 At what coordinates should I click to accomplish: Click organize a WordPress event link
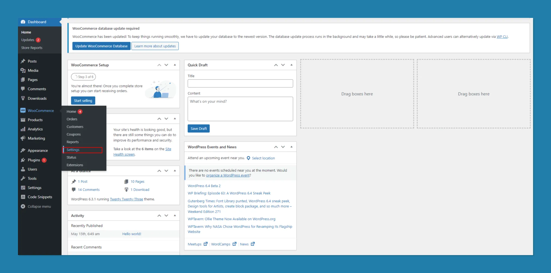coord(228,175)
